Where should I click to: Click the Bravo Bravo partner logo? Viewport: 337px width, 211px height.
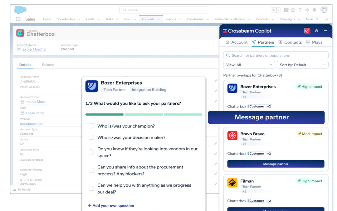[232, 136]
